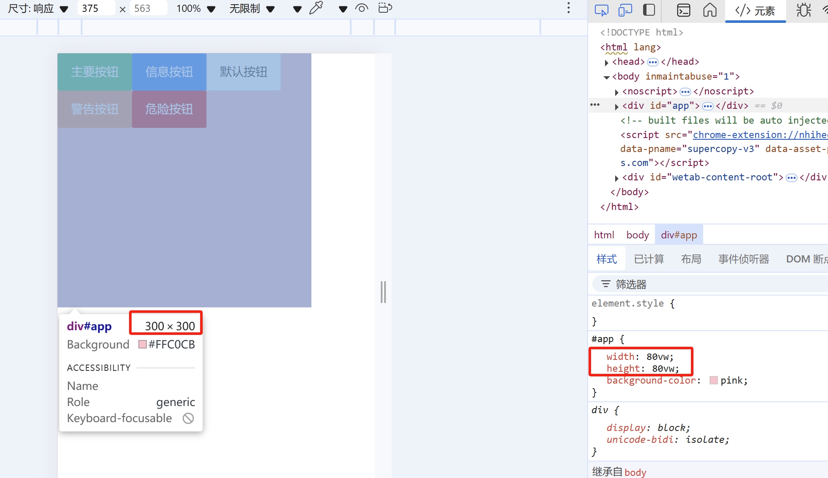Toggle the device emulation toolbar icon
Screen dimensions: 828x478
click(625, 10)
